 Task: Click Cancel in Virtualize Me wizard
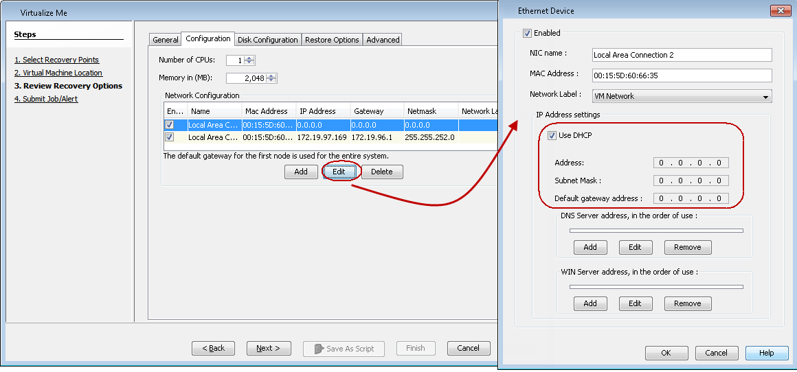pos(468,348)
